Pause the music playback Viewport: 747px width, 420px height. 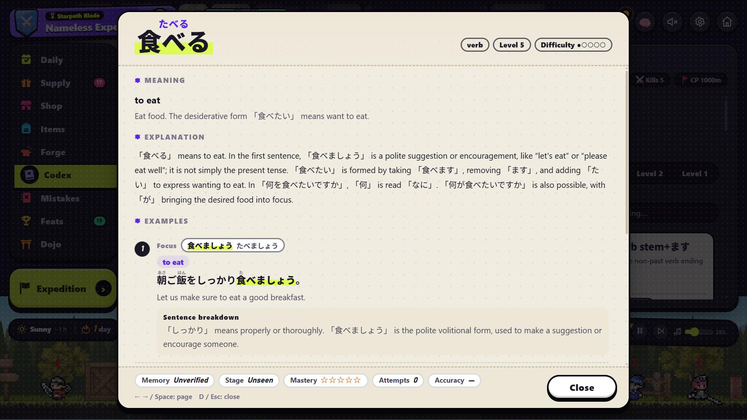[x=640, y=331]
